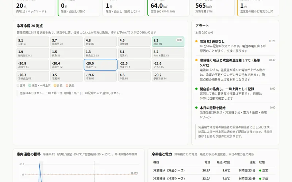Select the 牛乳 B3 tile
Viewport: 292px width, 182px height.
pos(134,76)
